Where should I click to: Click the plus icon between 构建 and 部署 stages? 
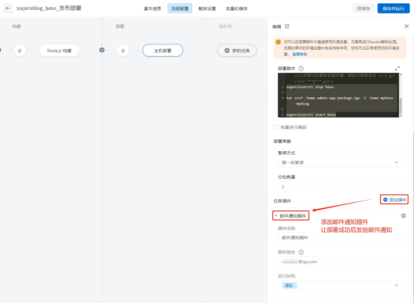[102, 50]
